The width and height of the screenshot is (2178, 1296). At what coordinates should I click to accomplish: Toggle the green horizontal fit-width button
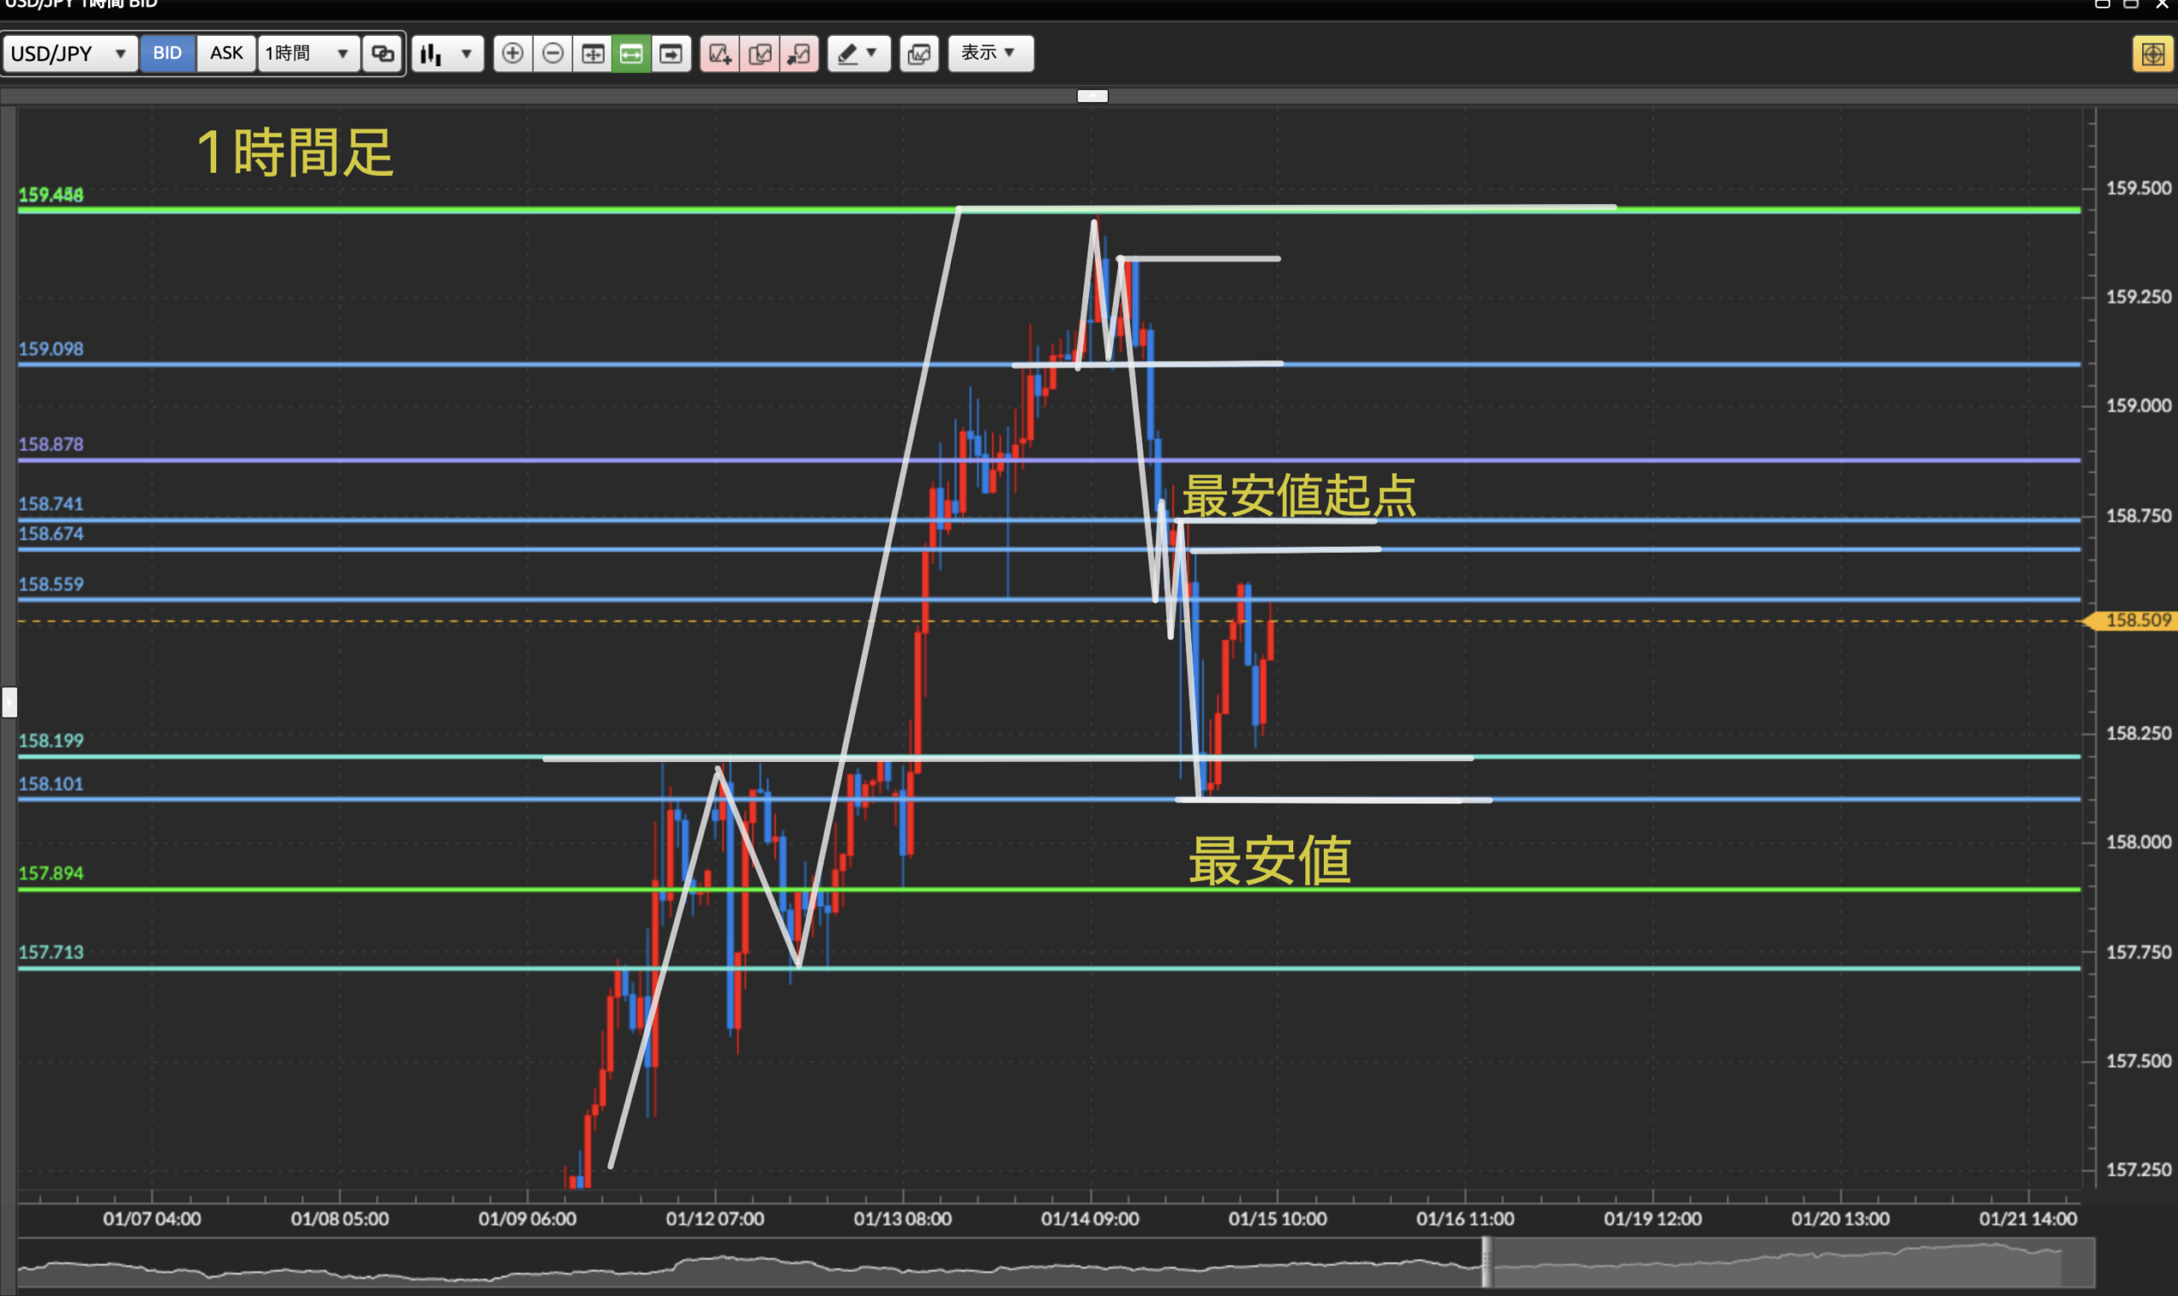coord(630,54)
